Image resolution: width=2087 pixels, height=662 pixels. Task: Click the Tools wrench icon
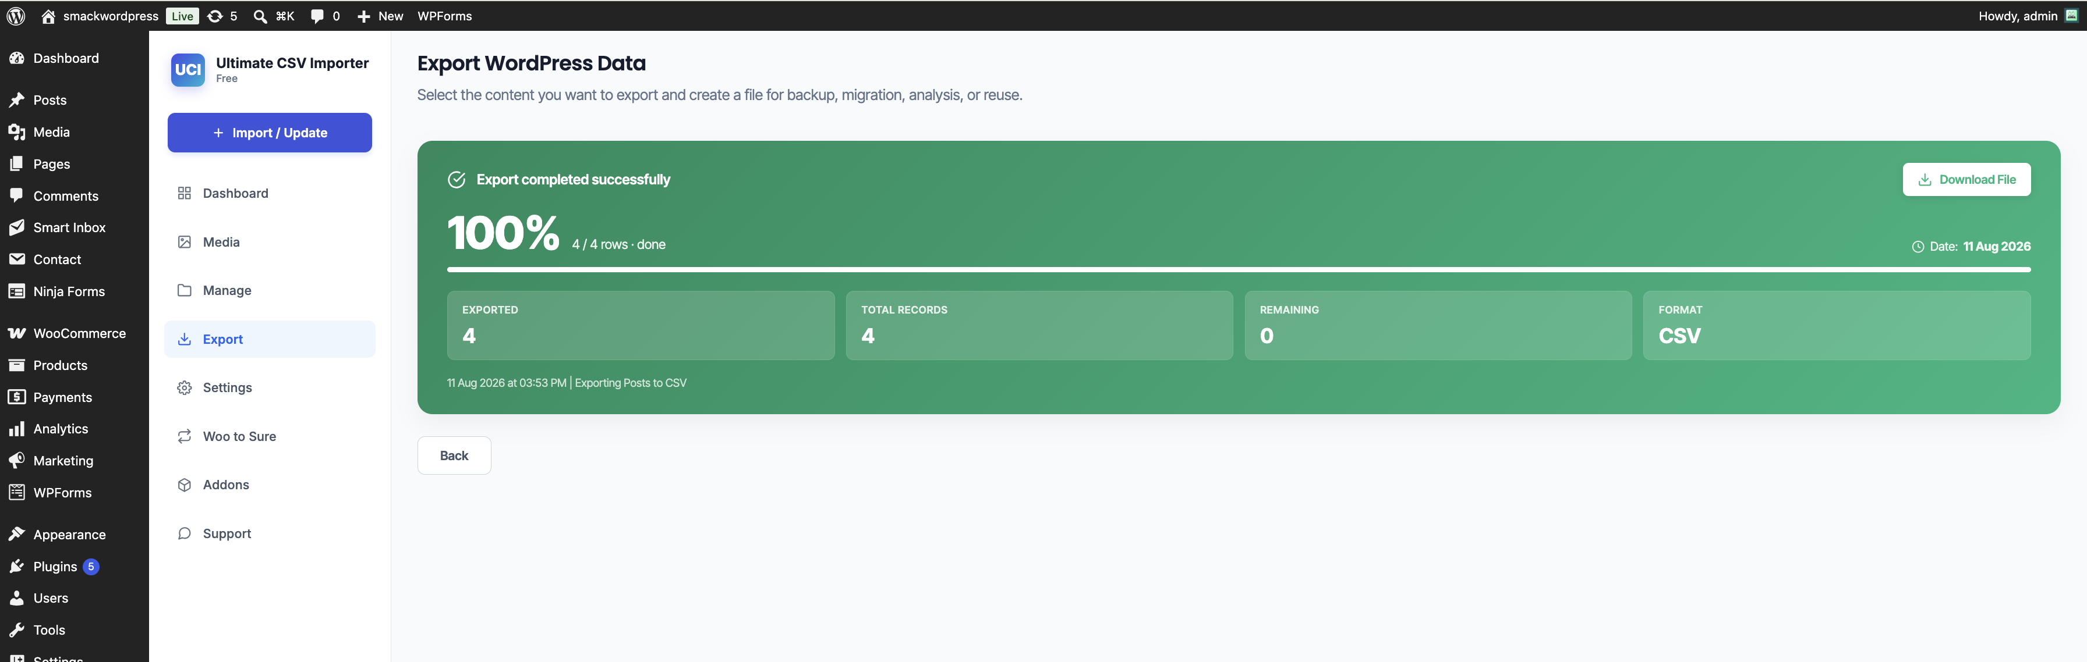16,629
